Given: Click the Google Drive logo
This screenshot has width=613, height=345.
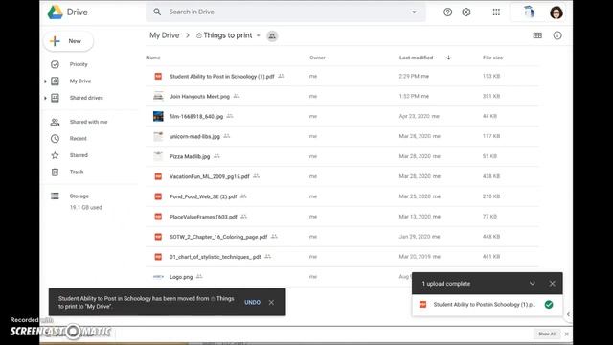Looking at the screenshot, I should pyautogui.click(x=56, y=12).
